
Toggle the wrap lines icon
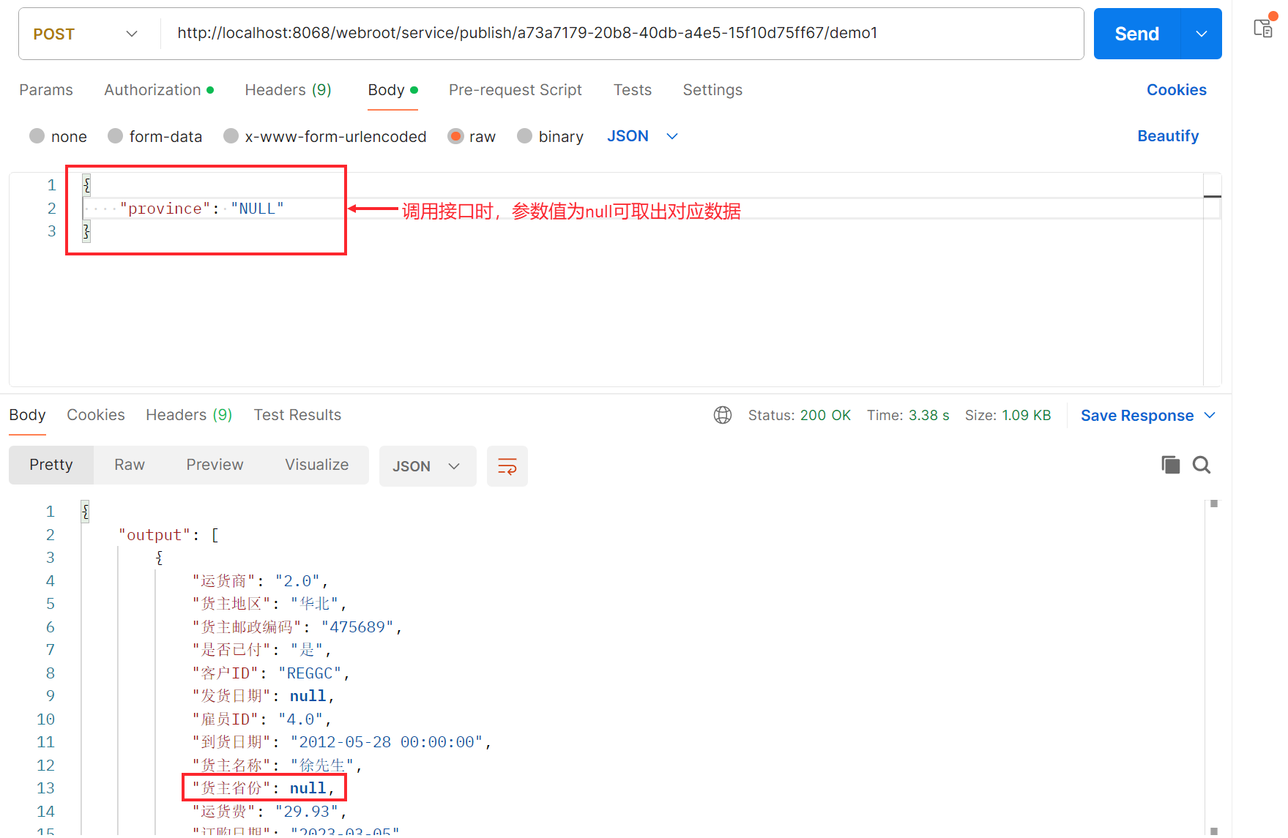pyautogui.click(x=507, y=466)
